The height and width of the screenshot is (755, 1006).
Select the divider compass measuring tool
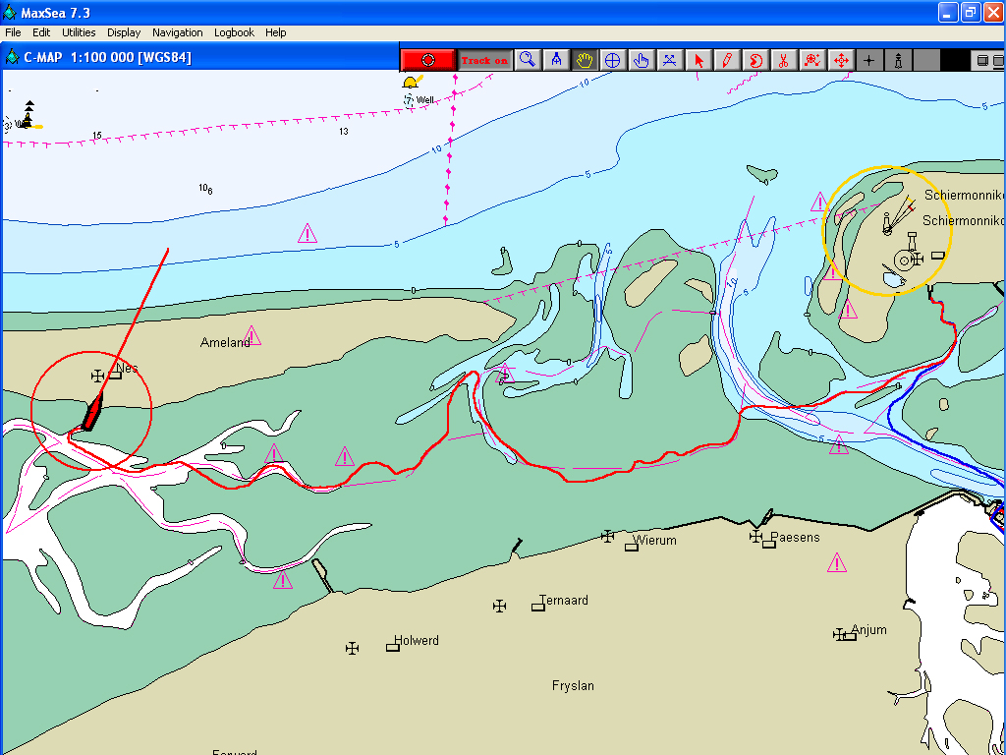pyautogui.click(x=556, y=60)
